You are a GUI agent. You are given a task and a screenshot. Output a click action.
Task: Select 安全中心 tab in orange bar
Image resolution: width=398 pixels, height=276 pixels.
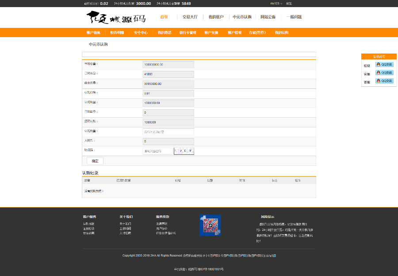click(x=141, y=32)
